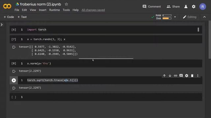This screenshot has width=211, height=118.
Task: Click the tensor(2.2297) output of x.norm
Action: point(30,71)
